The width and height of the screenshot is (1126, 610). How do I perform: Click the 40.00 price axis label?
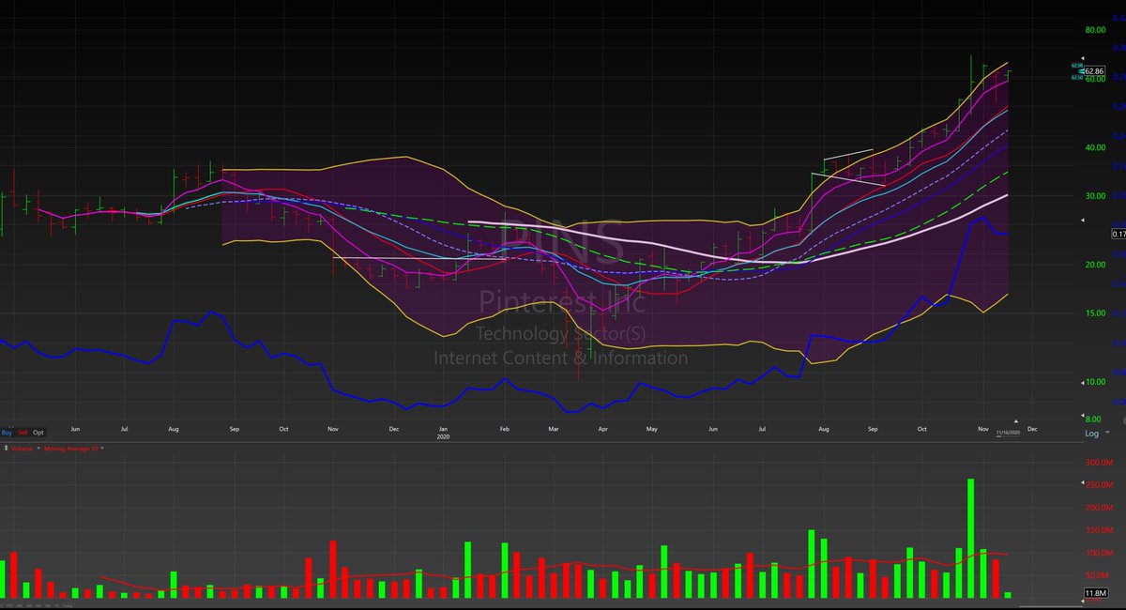(x=1095, y=147)
